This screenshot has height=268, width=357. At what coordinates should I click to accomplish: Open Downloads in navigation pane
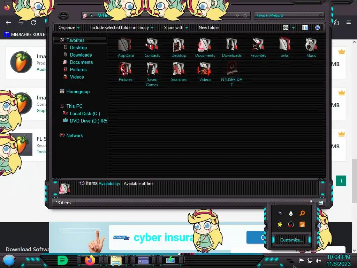(x=81, y=55)
